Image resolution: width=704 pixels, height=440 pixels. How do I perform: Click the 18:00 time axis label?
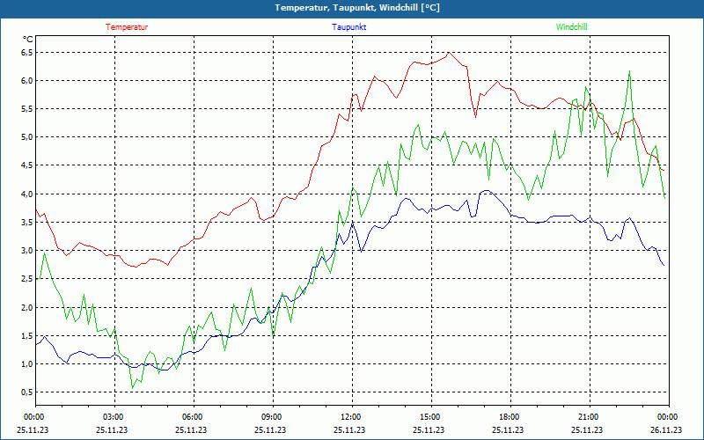click(510, 417)
